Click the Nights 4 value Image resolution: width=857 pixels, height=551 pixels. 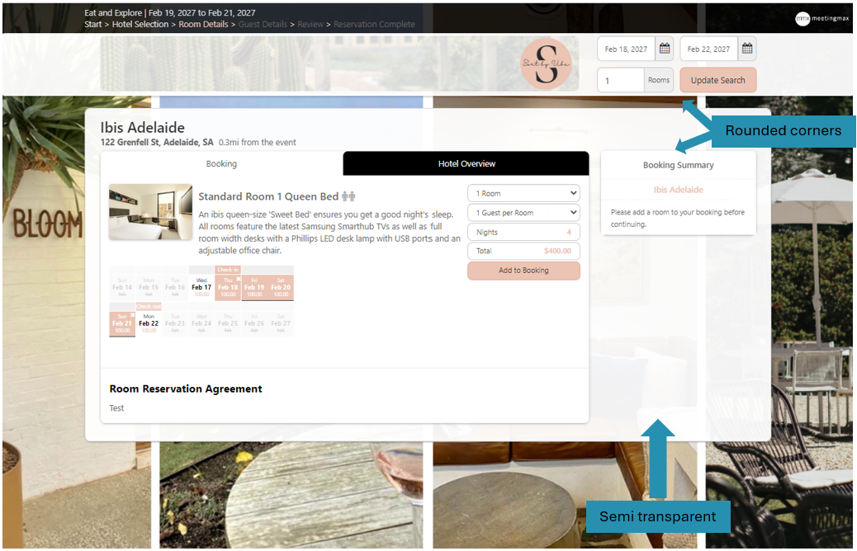pyautogui.click(x=568, y=232)
